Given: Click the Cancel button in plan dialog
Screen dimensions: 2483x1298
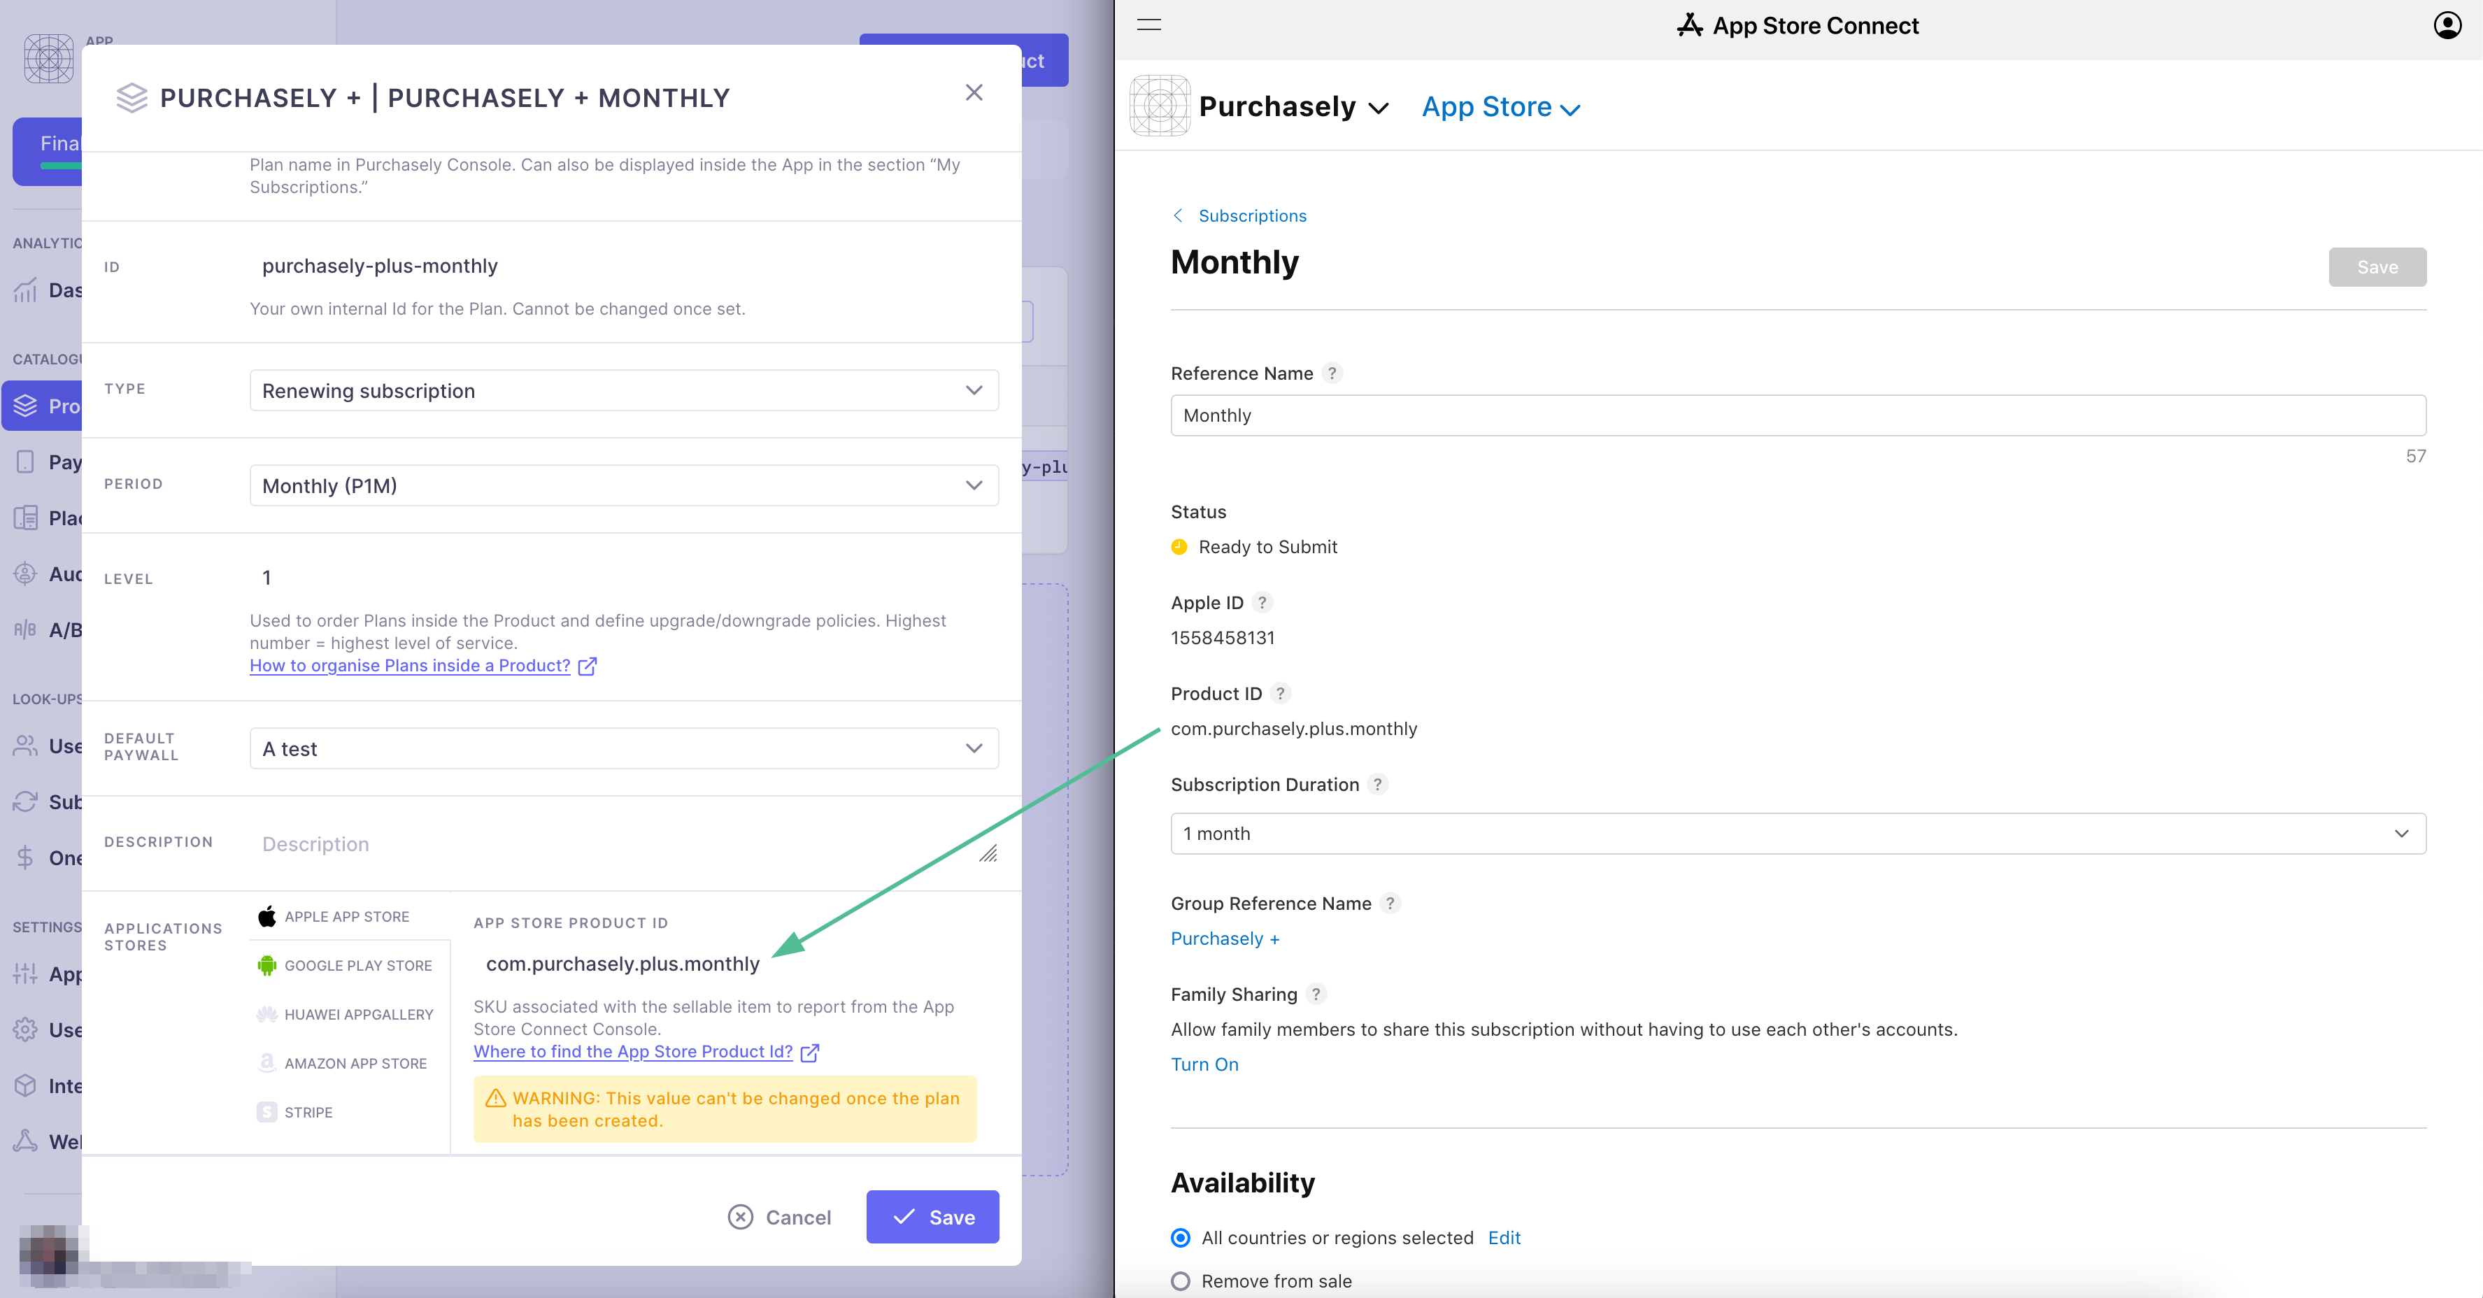Looking at the screenshot, I should tap(780, 1217).
